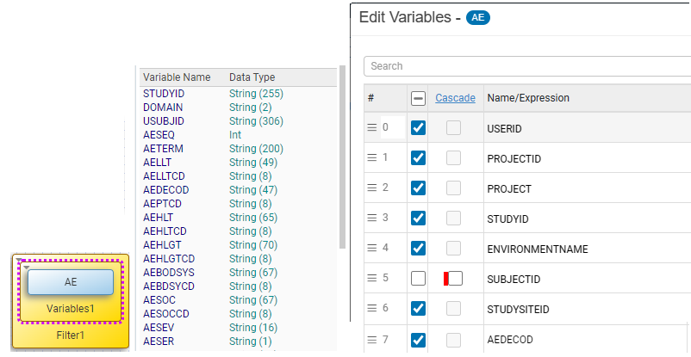Viewport: 691px width, 357px height.
Task: Select the AEPTCD variable row
Action: (238, 204)
